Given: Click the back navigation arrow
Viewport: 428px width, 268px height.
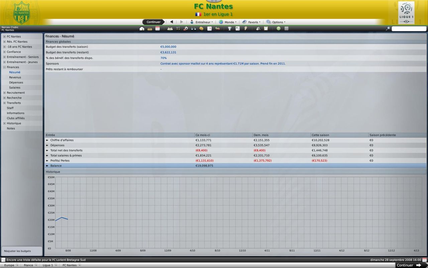Looking at the screenshot, I should pyautogui.click(x=172, y=22).
